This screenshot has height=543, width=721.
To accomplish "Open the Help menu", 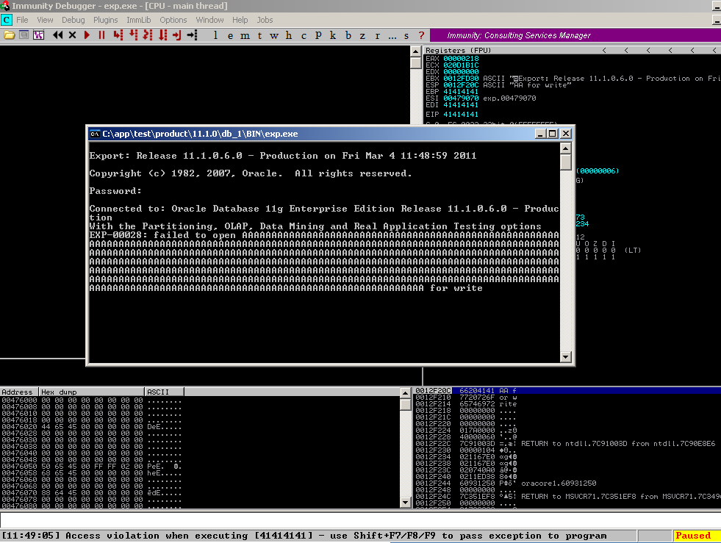I will point(240,20).
